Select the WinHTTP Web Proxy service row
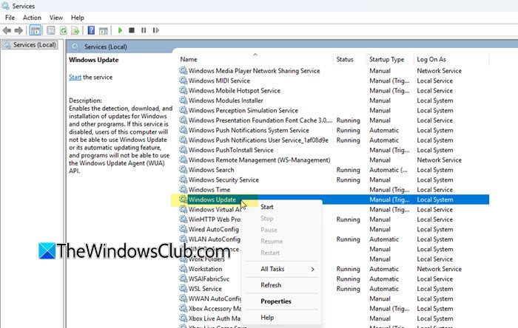 215,219
